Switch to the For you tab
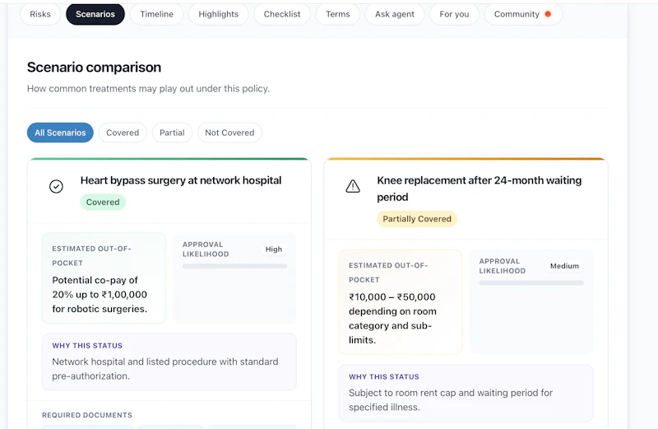This screenshot has height=429, width=658. [x=454, y=14]
